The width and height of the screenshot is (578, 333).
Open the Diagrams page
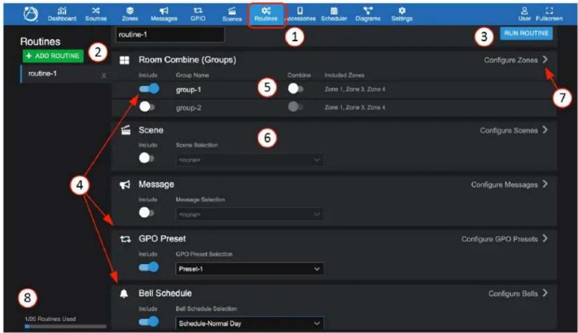(368, 14)
